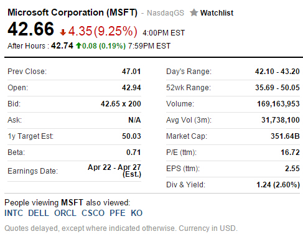Viewport: 303px width, 239px height.
Task: Click the Div & Yield value
Action: [x=278, y=185]
